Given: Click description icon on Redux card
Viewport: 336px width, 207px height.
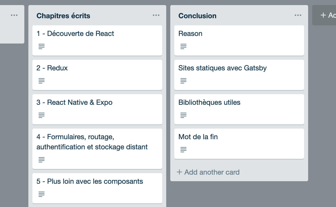Looking at the screenshot, I should (42, 81).
